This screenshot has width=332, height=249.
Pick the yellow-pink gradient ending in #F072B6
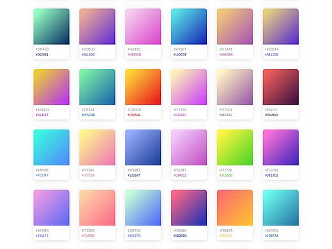pos(97,147)
